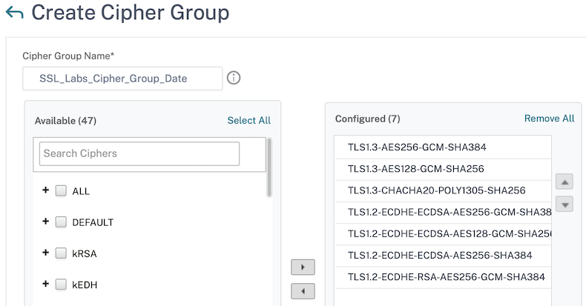Click the Select All link
This screenshot has width=586, height=306.
[248, 120]
